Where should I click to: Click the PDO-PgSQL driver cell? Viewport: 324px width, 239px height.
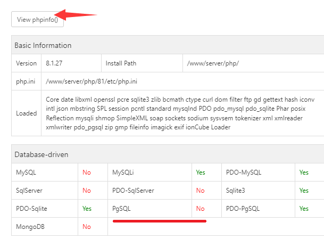pos(245,209)
